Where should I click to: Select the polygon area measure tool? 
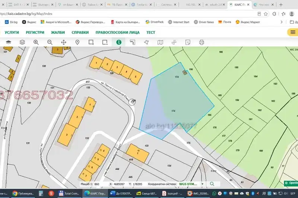tap(146, 42)
